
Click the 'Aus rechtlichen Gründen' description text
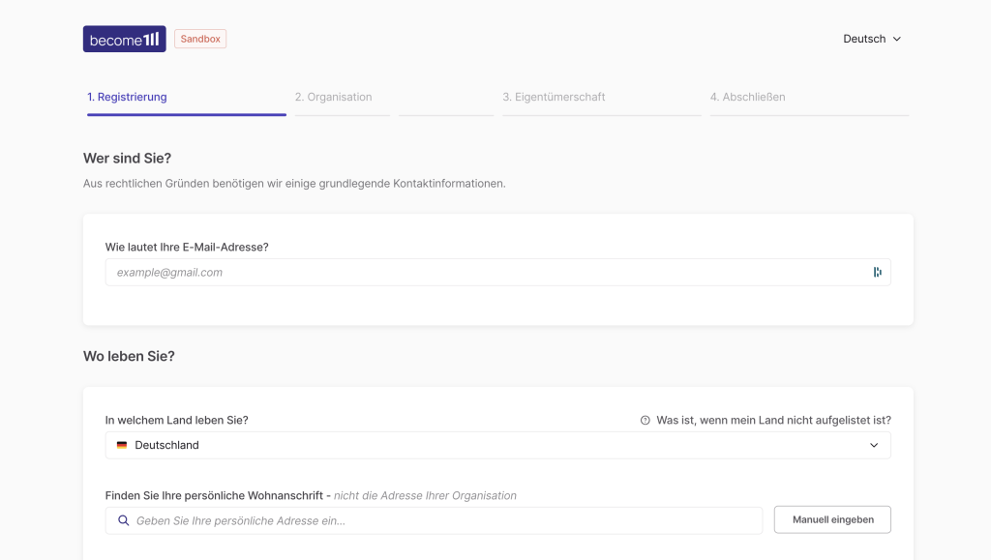[x=294, y=184]
